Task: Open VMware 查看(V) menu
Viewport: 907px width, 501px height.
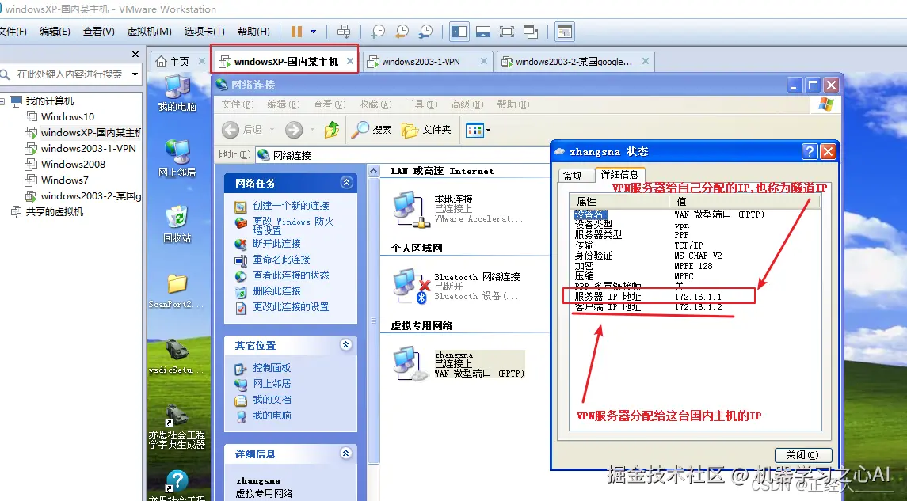Action: [99, 31]
